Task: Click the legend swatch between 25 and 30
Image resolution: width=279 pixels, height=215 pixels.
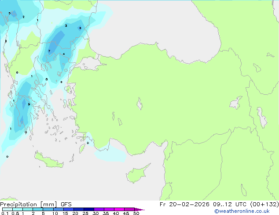Action: point(88,209)
